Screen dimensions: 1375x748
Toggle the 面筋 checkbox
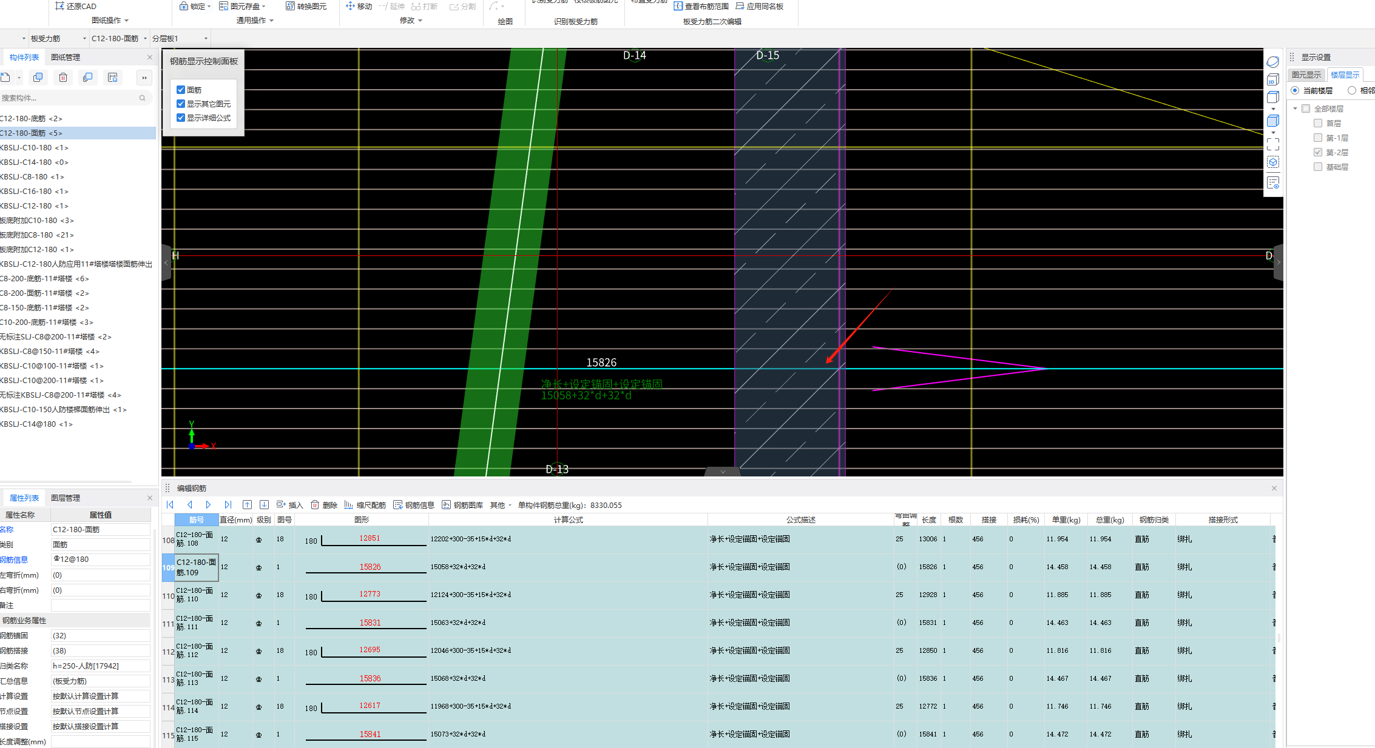[181, 90]
